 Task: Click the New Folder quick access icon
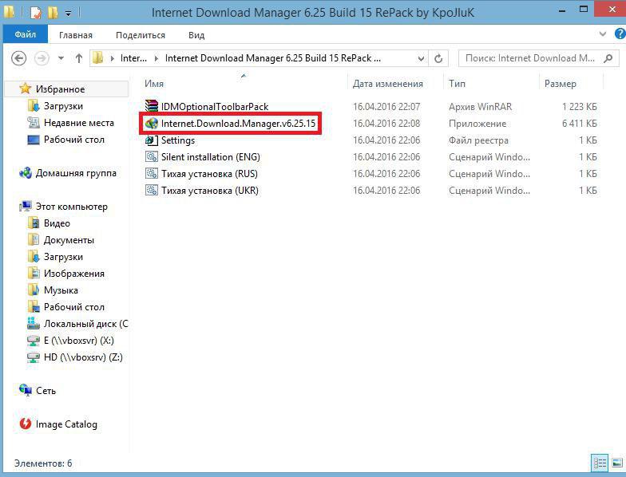[53, 13]
